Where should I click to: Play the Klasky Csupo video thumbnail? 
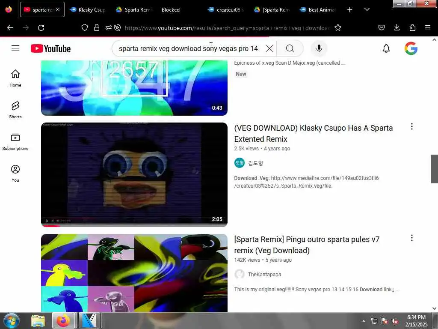tap(134, 175)
